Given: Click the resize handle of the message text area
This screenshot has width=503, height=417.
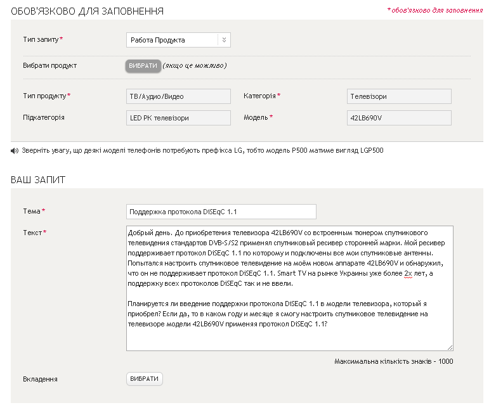Looking at the screenshot, I should pos(450,347).
